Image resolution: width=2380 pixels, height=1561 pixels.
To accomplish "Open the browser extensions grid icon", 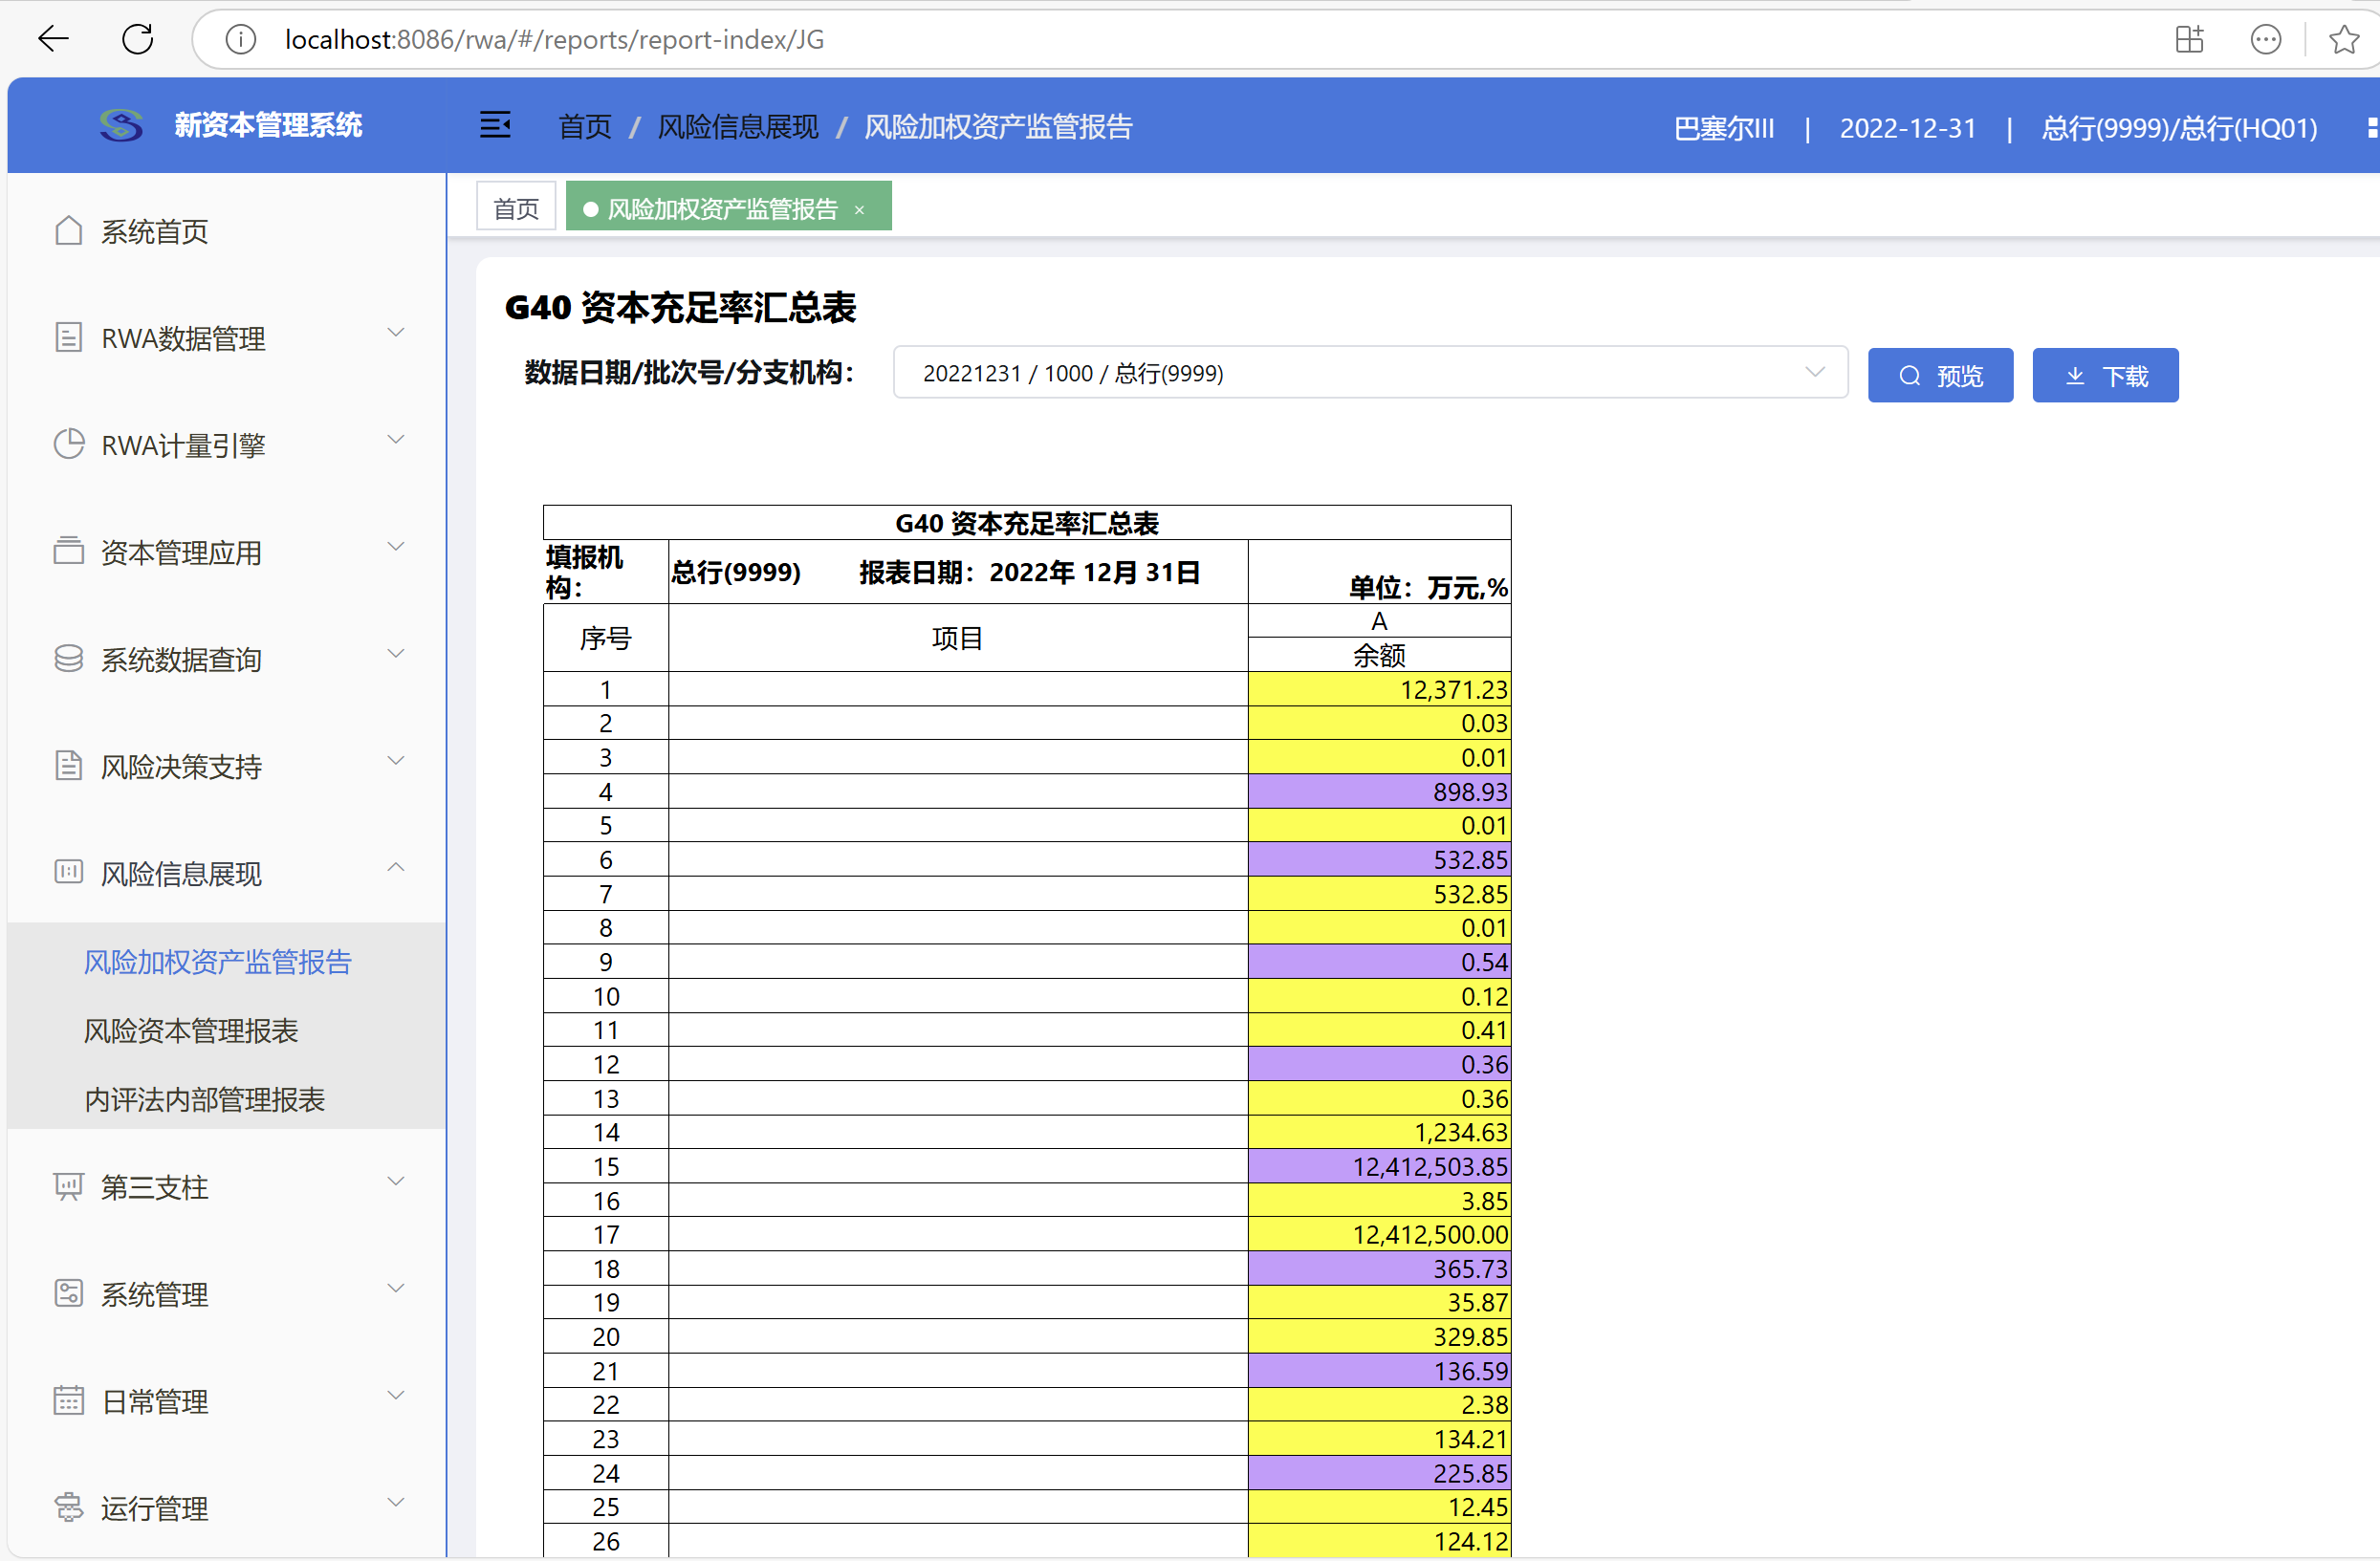I will tap(2189, 40).
